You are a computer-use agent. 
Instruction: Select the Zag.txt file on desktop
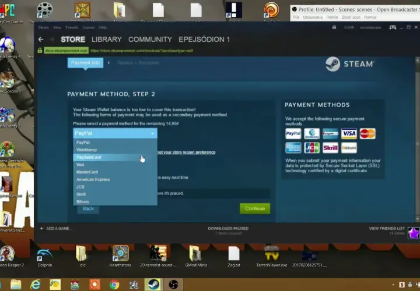pyautogui.click(x=234, y=256)
